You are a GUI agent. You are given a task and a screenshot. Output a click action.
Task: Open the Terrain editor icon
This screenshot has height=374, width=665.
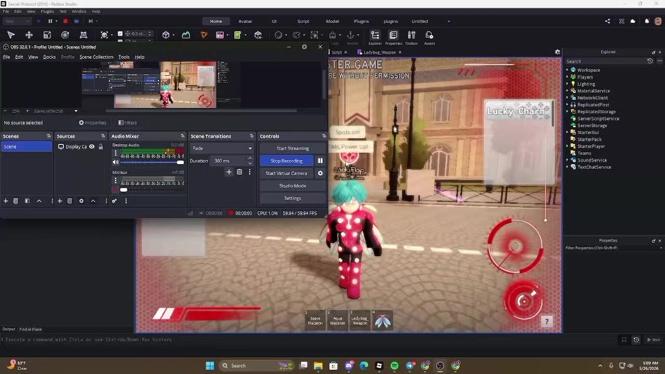coord(186,35)
